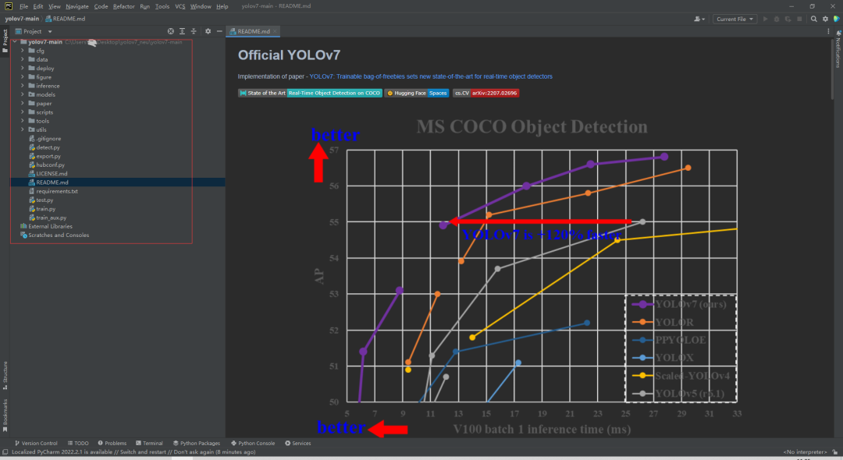
Task: Open Project panel options gear
Action: click(208, 31)
